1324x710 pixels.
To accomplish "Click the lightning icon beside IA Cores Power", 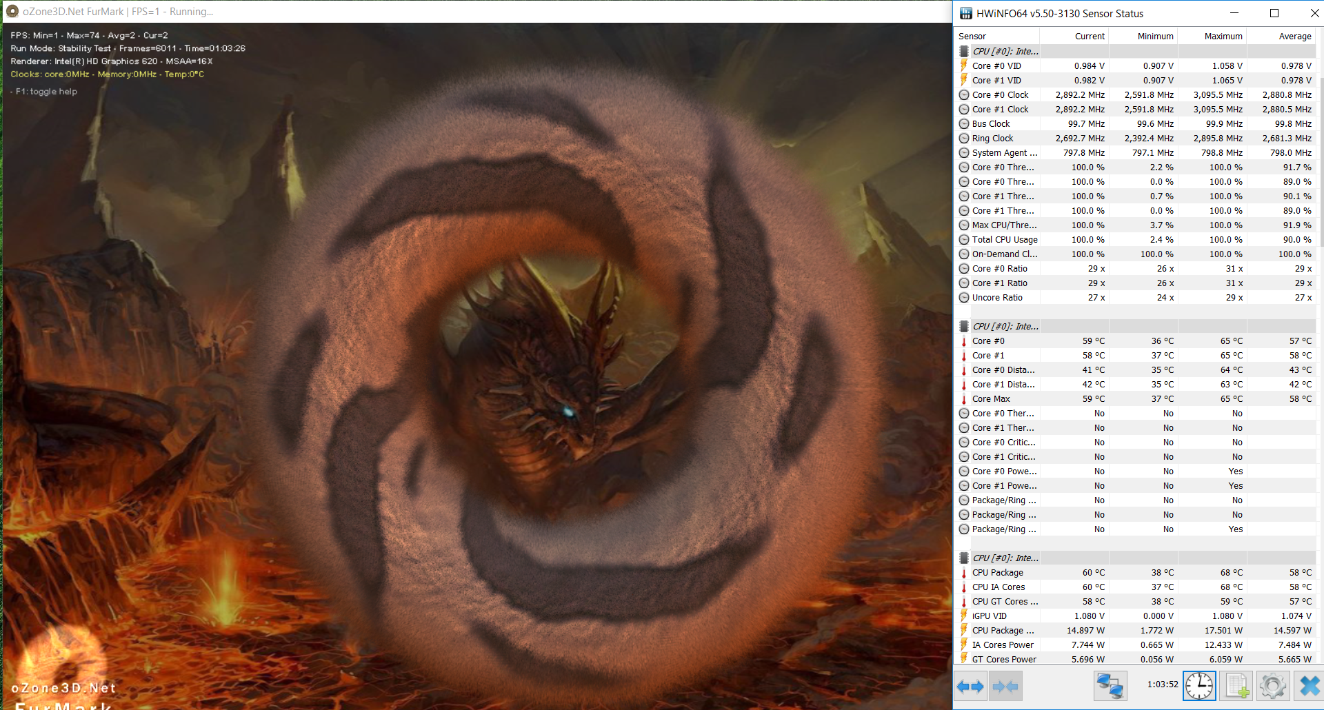I will (x=964, y=645).
